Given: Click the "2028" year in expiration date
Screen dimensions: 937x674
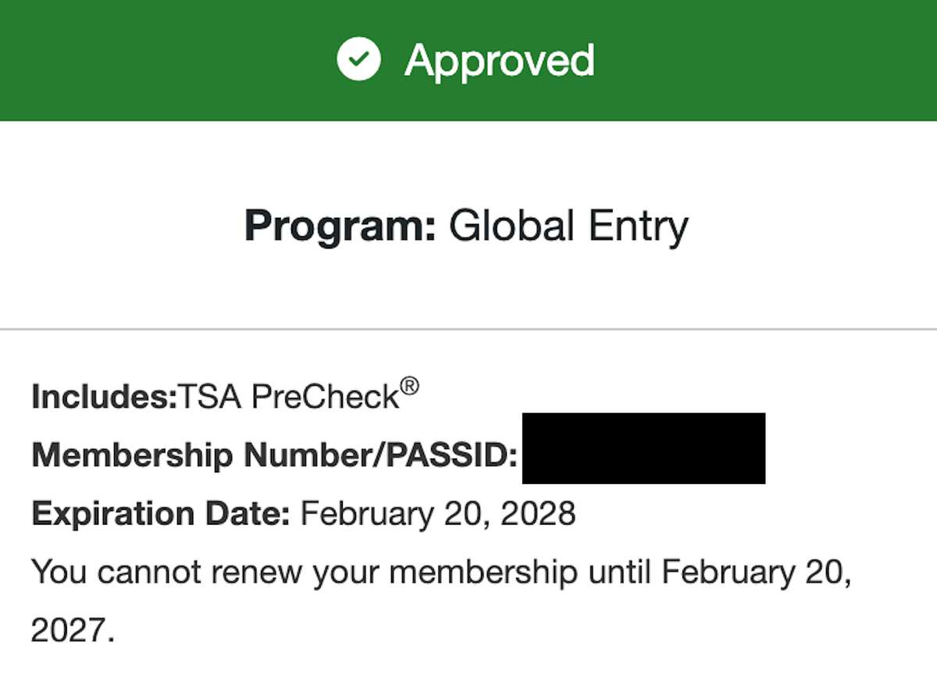Looking at the screenshot, I should point(539,514).
